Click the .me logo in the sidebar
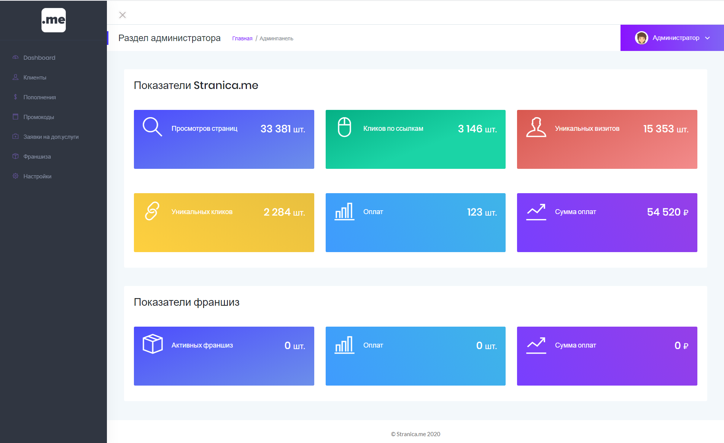This screenshot has height=443, width=724. (54, 20)
